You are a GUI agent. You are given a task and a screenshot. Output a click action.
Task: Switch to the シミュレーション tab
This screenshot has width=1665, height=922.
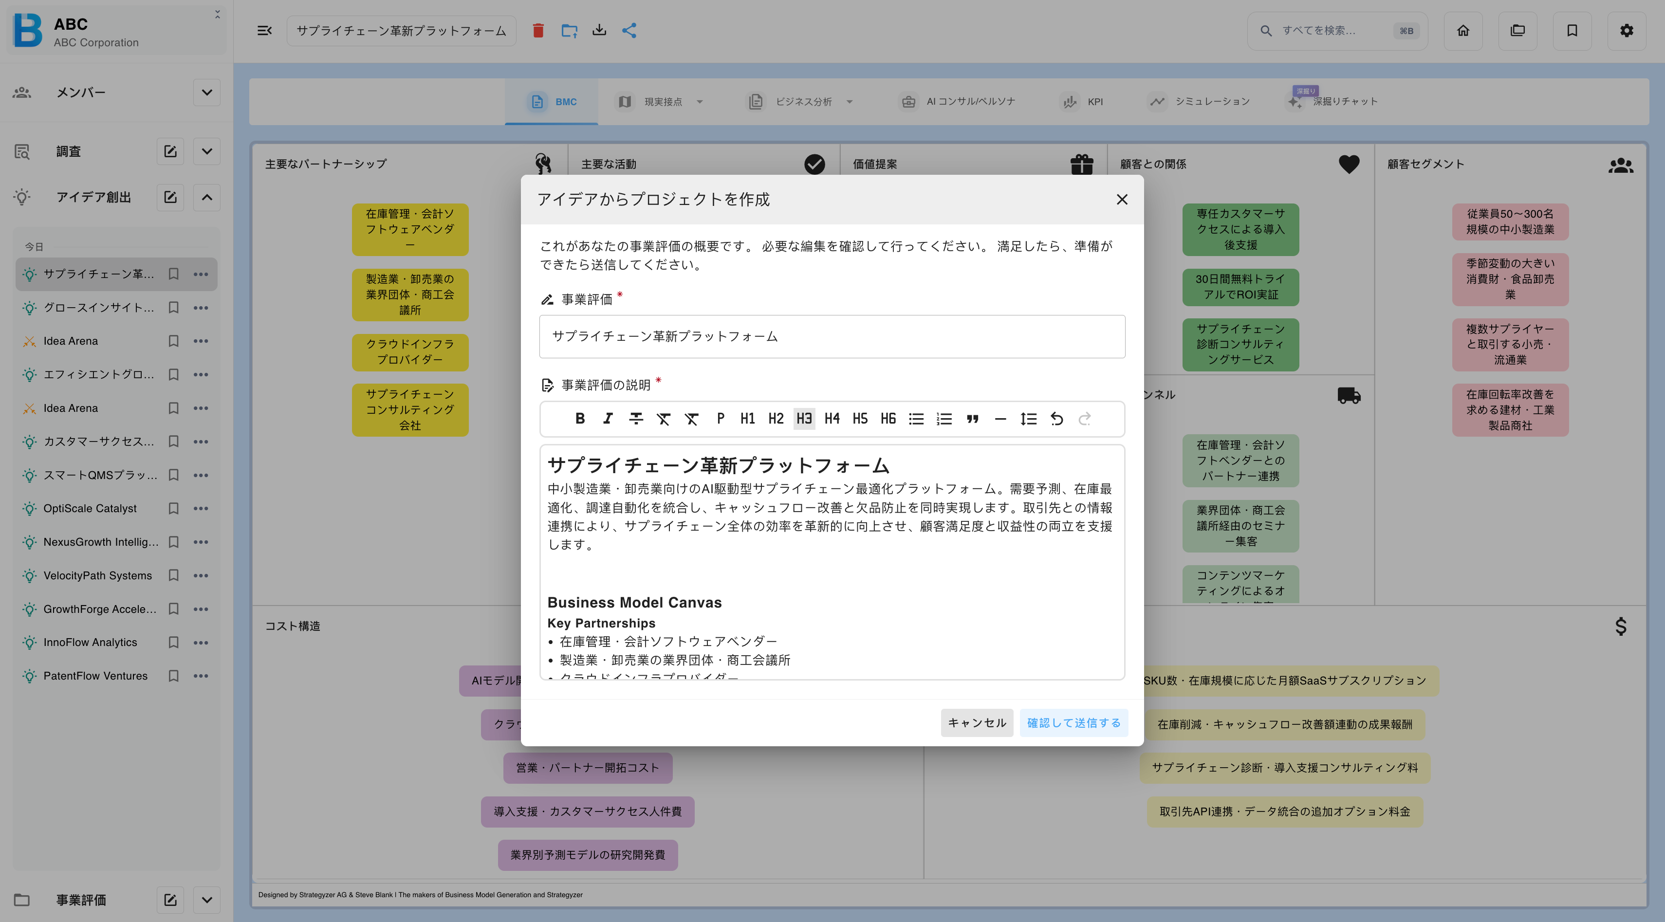pos(1199,101)
